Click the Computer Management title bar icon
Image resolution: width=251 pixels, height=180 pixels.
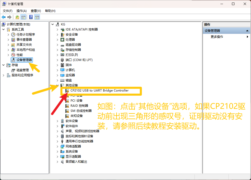point(4,4)
